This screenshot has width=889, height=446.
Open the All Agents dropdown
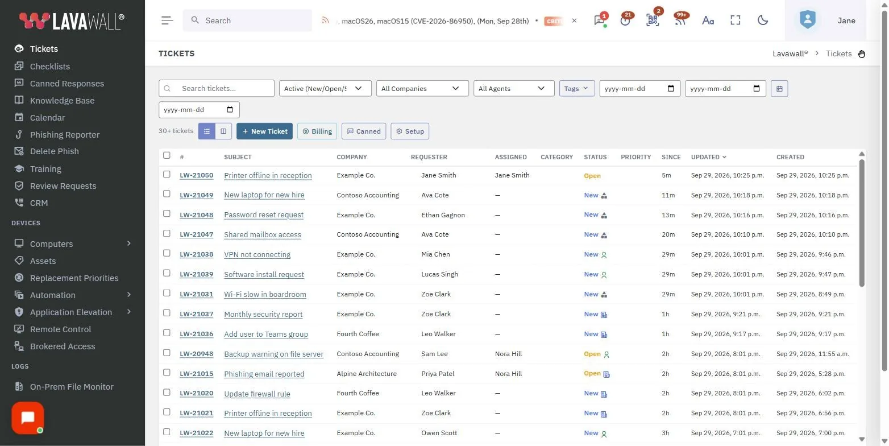pyautogui.click(x=514, y=89)
